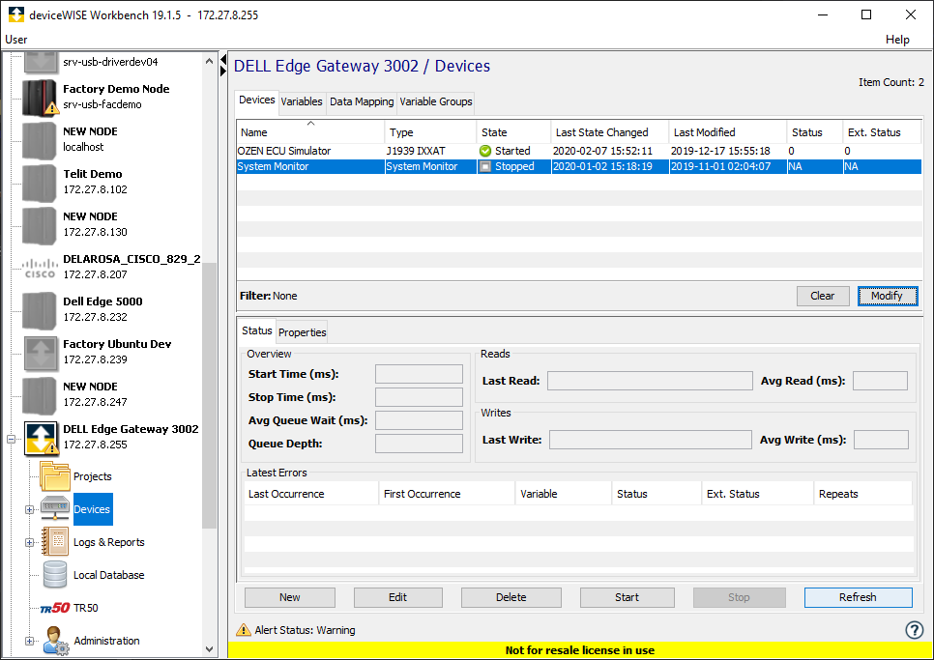
Task: Click the Avg Write (ms) field
Action: pyautogui.click(x=882, y=440)
